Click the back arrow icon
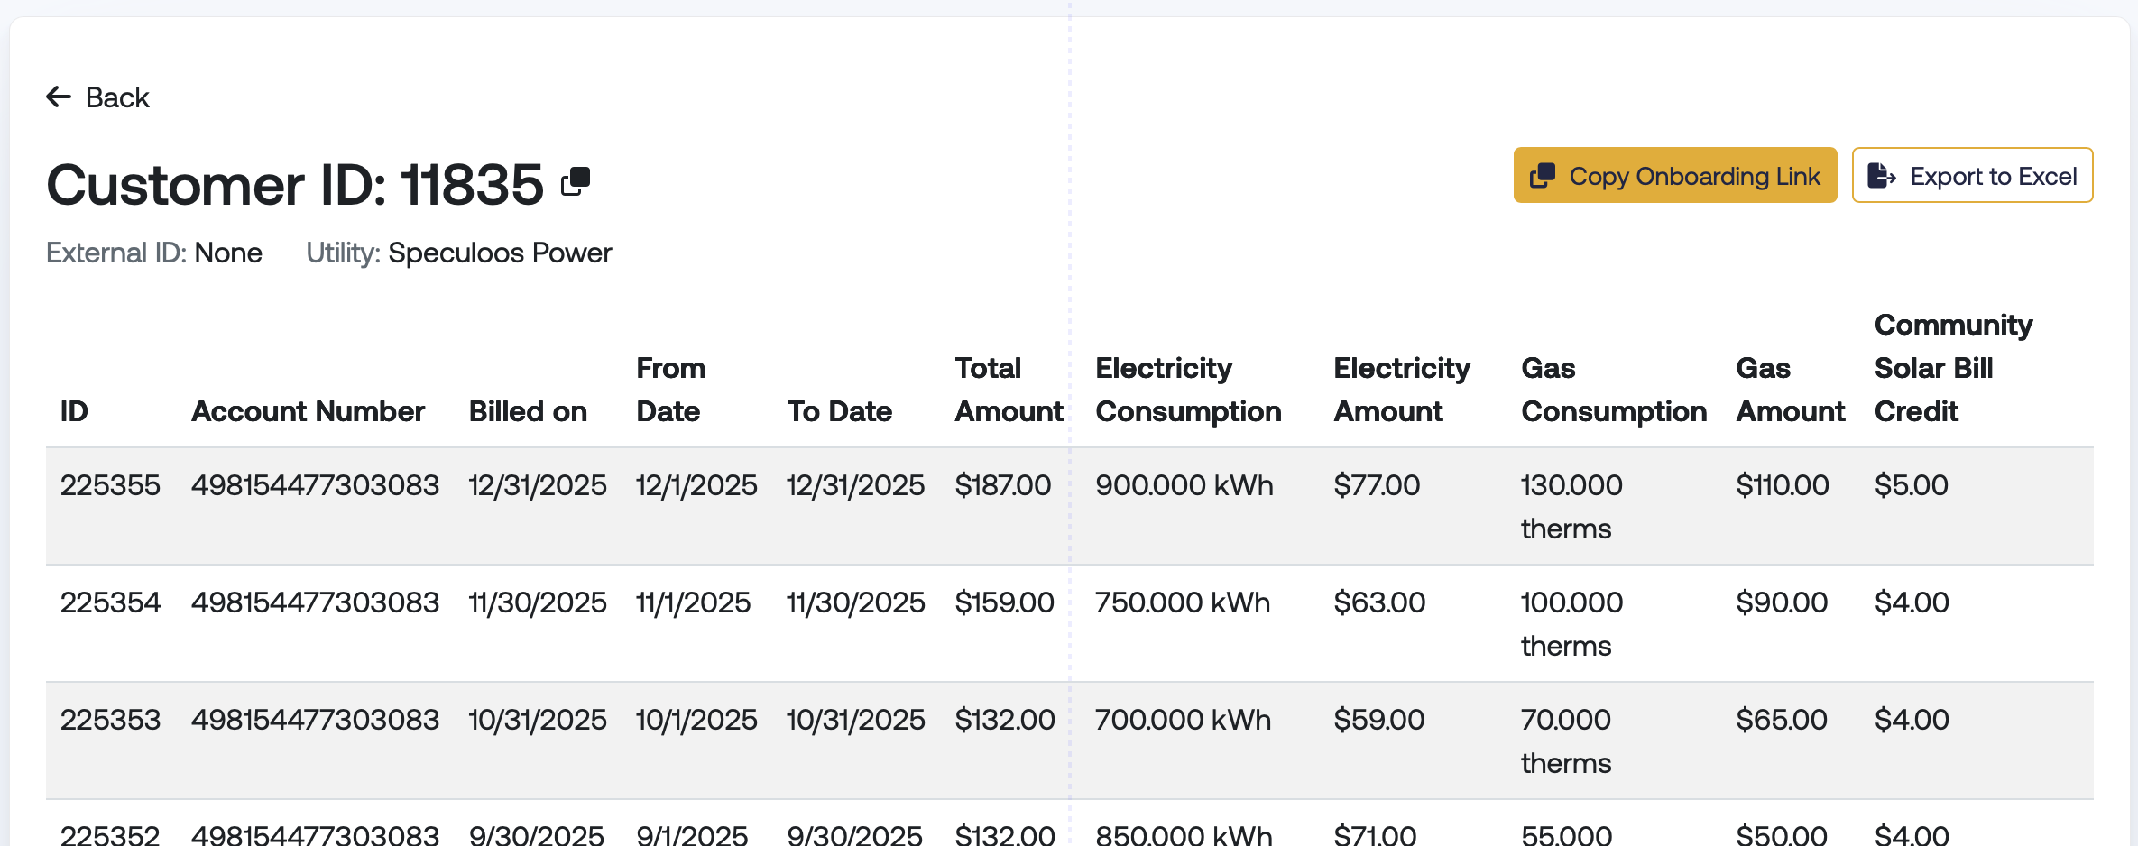This screenshot has width=2138, height=846. point(59,97)
